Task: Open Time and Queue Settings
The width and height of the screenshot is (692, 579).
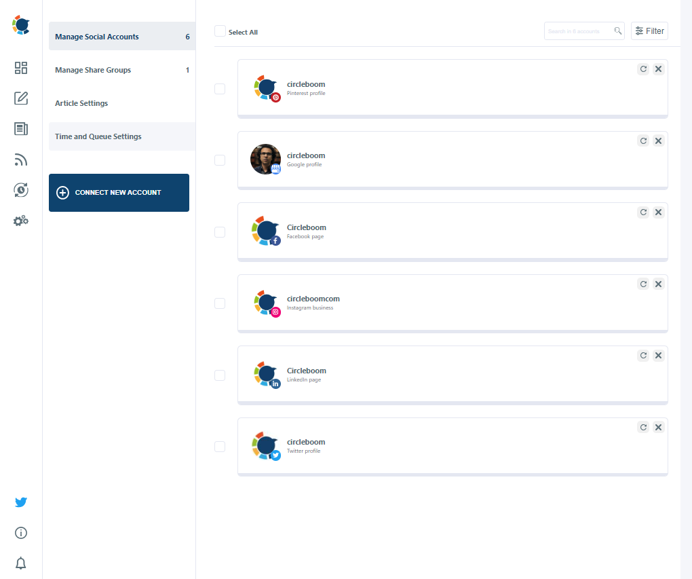Action: pos(98,136)
